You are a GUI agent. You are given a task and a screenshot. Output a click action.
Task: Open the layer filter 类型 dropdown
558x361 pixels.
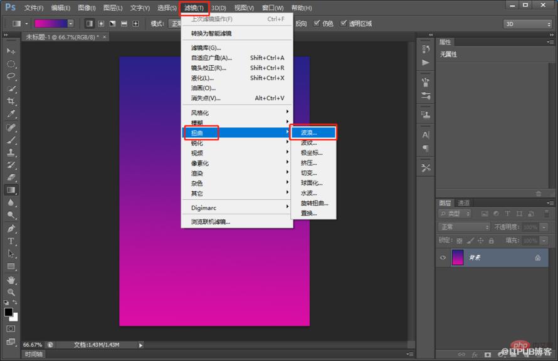pyautogui.click(x=455, y=213)
